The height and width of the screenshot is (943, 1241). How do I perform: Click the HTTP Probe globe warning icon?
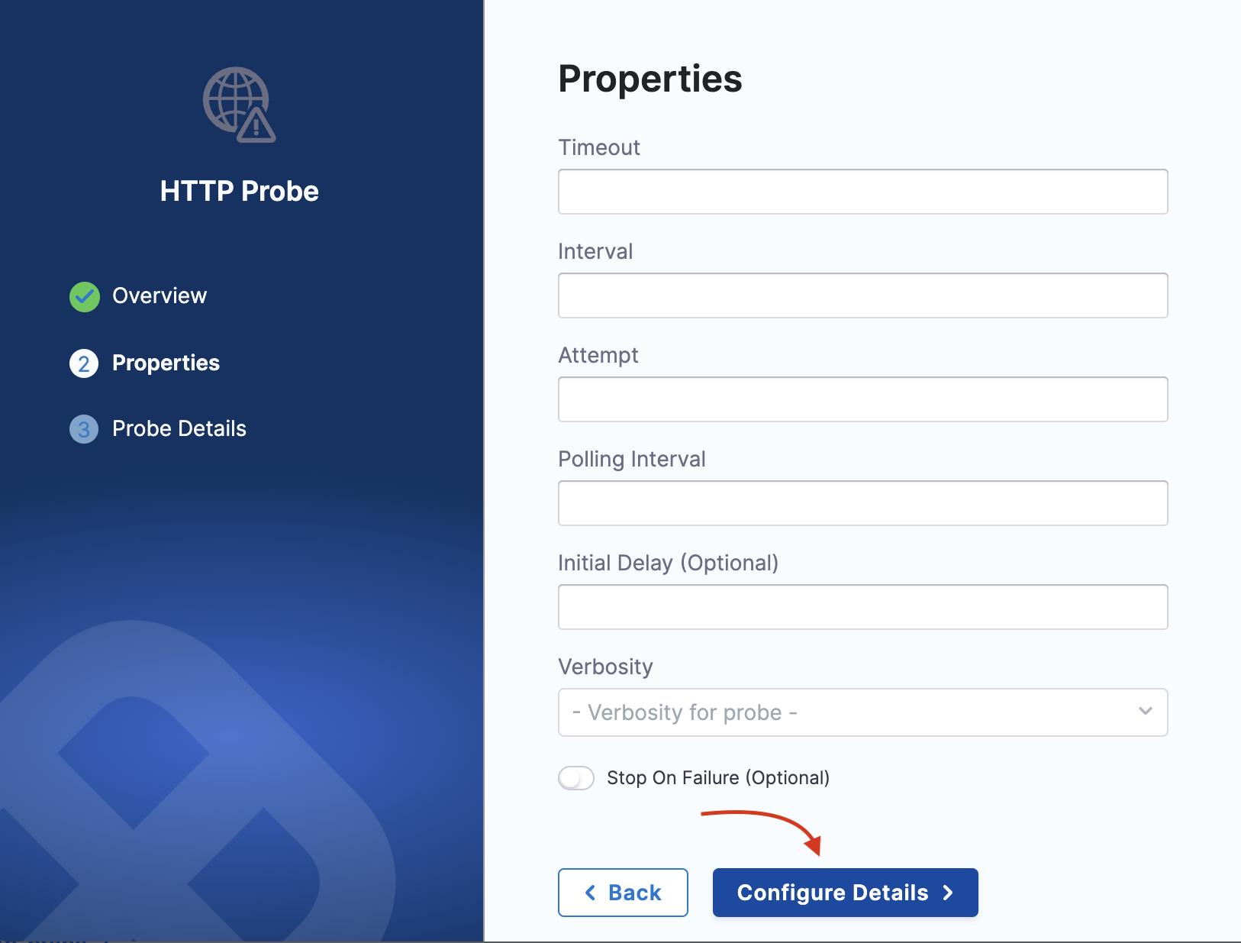239,105
